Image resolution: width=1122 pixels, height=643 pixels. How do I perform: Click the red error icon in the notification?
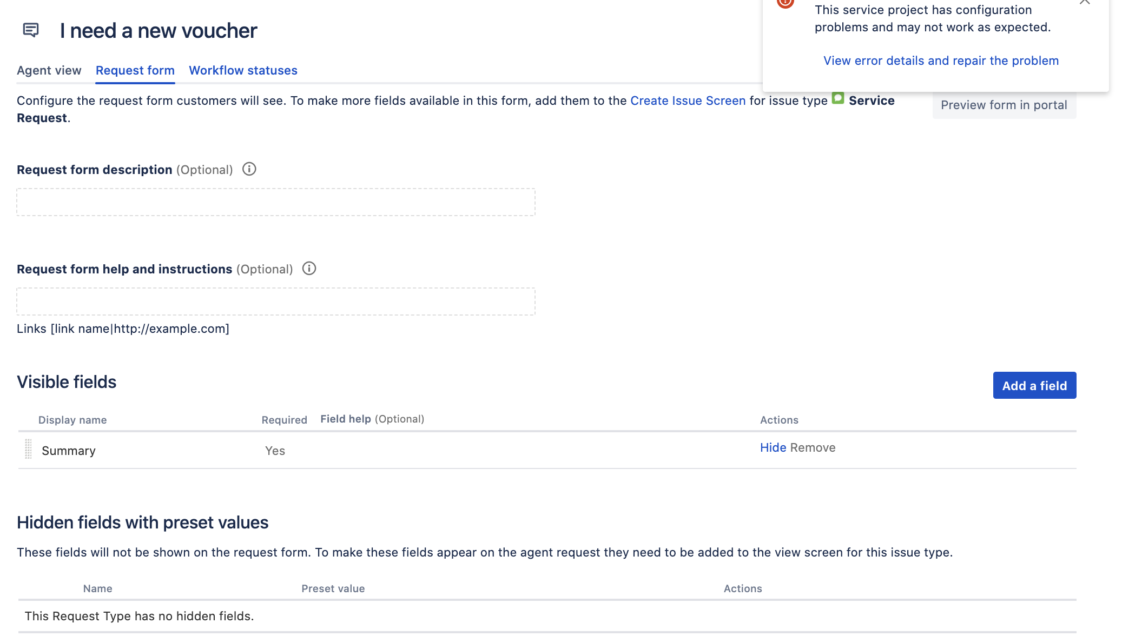[x=785, y=3]
